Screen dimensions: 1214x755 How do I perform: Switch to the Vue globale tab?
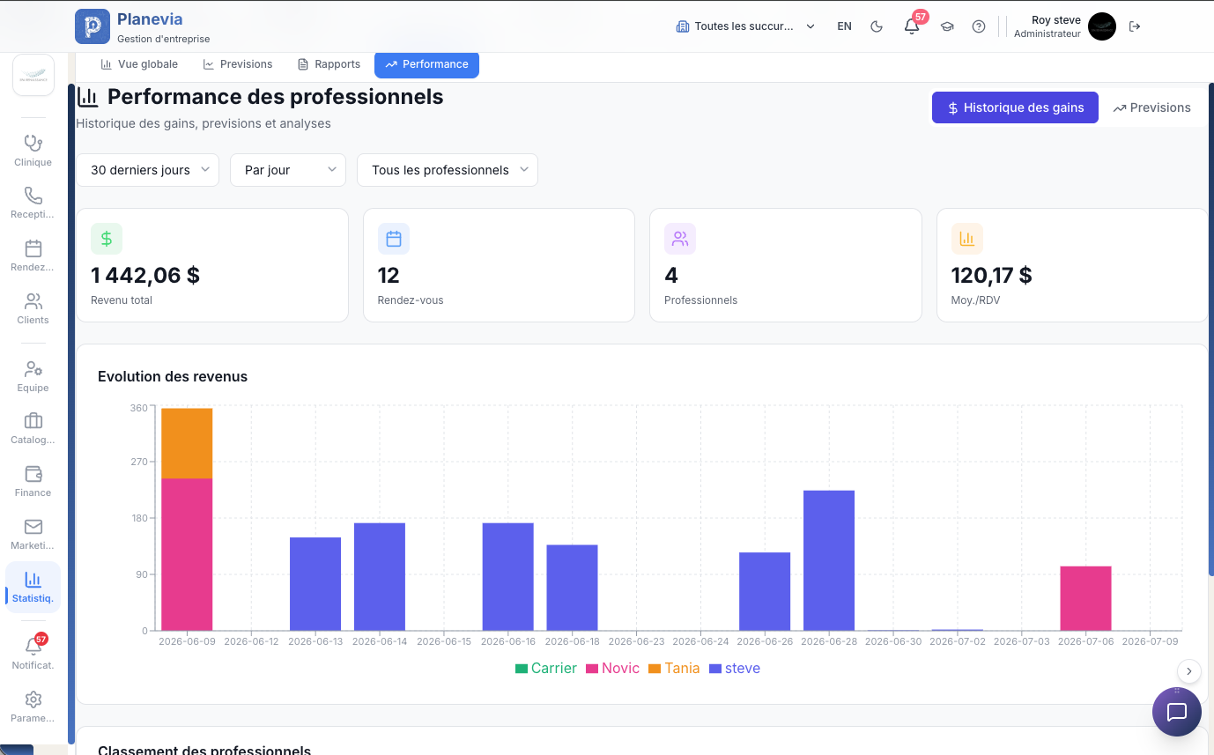tap(139, 64)
